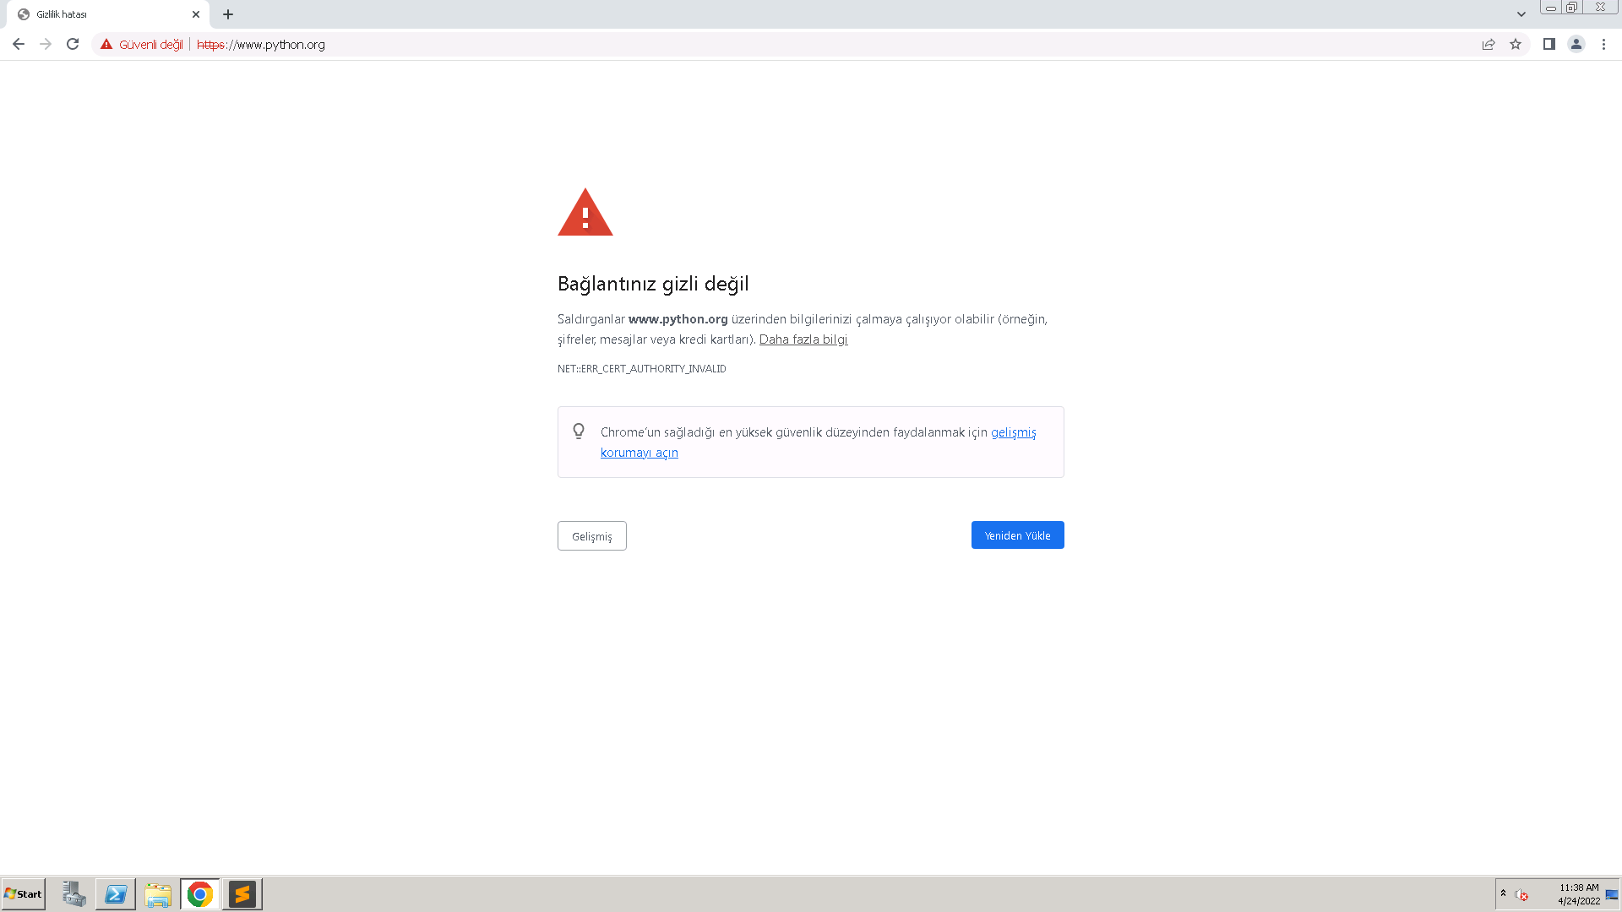
Task: Launch Server Manager from the taskbar
Action: pyautogui.click(x=73, y=894)
